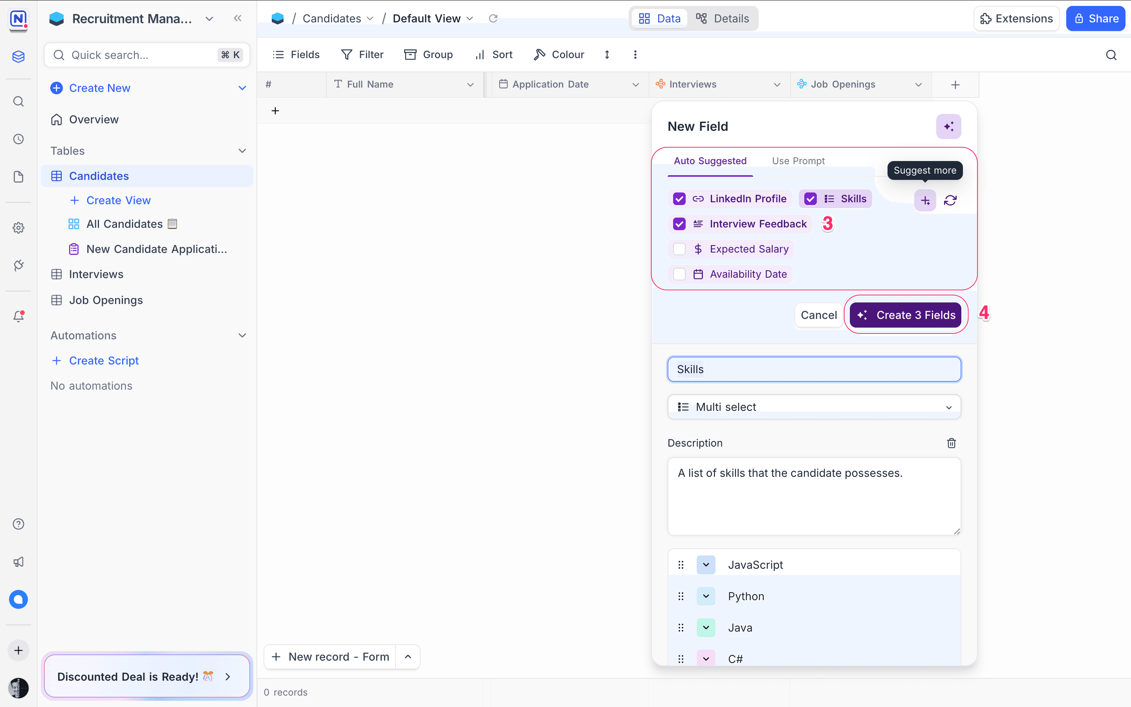Check the Expected Salary checkbox
This screenshot has height=707, width=1131.
click(679, 249)
